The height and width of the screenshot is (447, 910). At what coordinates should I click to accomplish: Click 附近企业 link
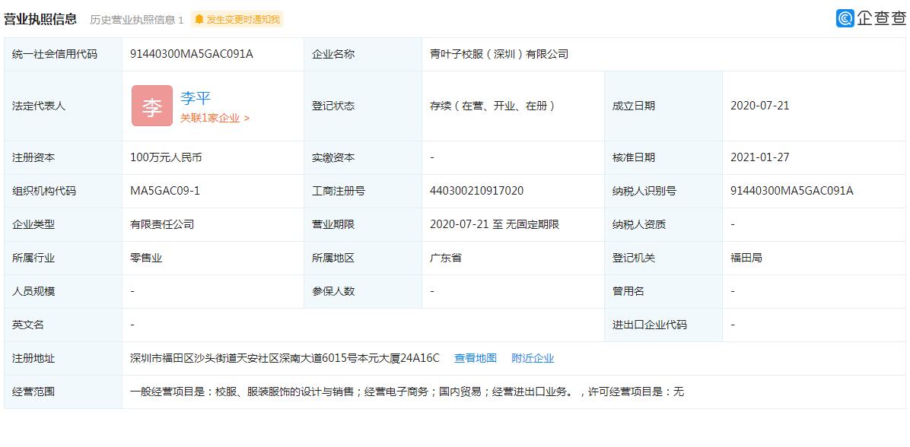[533, 358]
